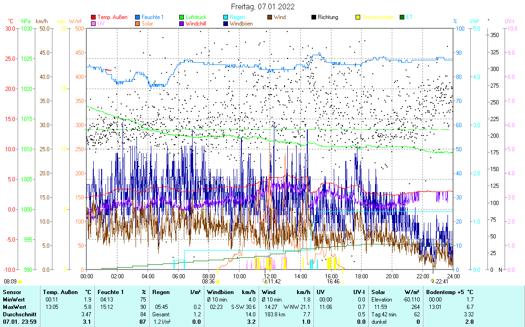Click the dark blue Windböen legend square
The image size is (525, 327).
tap(226, 23)
